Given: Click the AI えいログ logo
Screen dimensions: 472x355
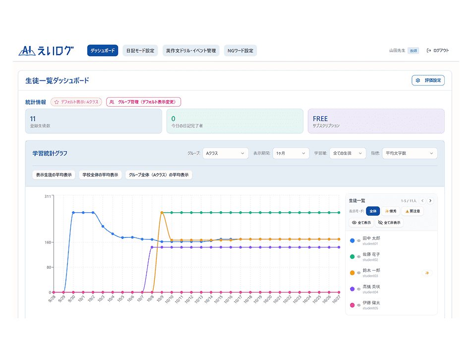Looking at the screenshot, I should point(46,51).
